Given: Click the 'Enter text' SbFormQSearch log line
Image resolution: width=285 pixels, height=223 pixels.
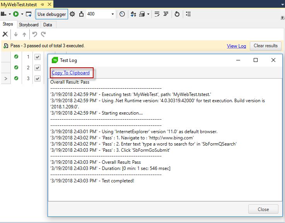Looking at the screenshot, I should pos(143,144).
